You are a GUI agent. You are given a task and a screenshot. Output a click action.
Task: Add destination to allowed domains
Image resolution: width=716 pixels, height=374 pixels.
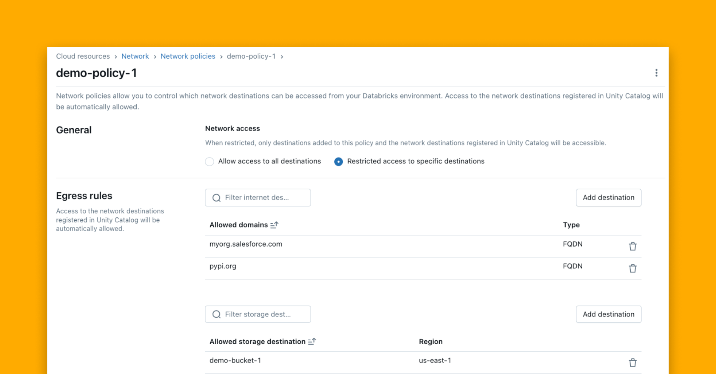(x=608, y=197)
